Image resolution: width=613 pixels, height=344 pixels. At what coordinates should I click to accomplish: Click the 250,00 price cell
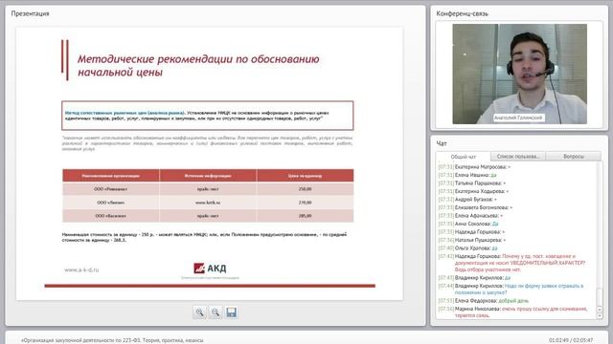point(305,189)
